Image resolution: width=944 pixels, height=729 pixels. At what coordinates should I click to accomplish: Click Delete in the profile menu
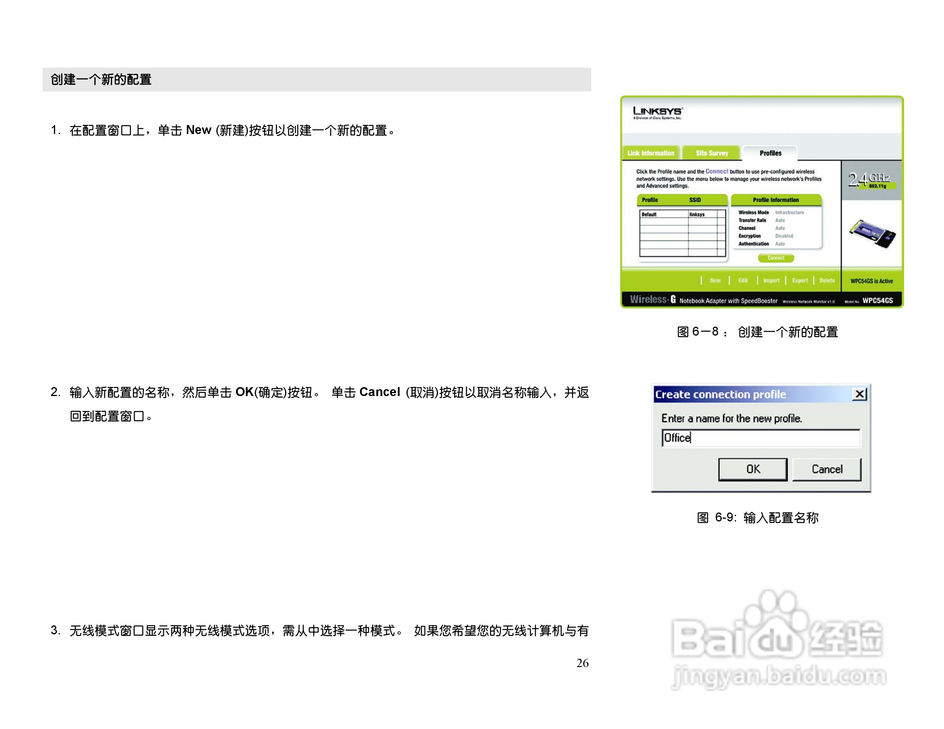[x=827, y=281]
